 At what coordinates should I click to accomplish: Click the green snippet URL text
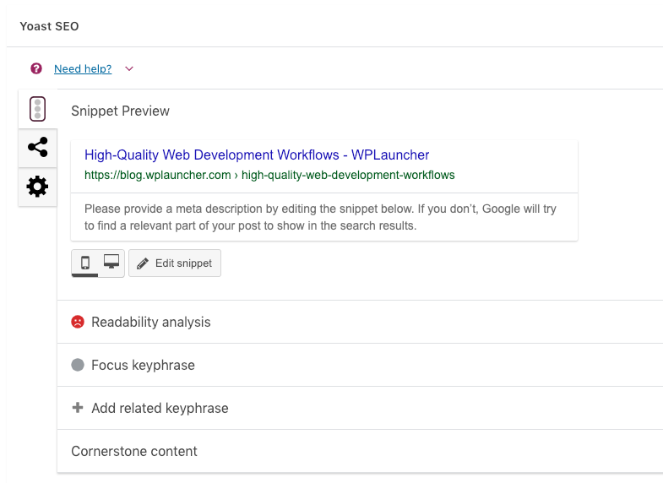(269, 176)
